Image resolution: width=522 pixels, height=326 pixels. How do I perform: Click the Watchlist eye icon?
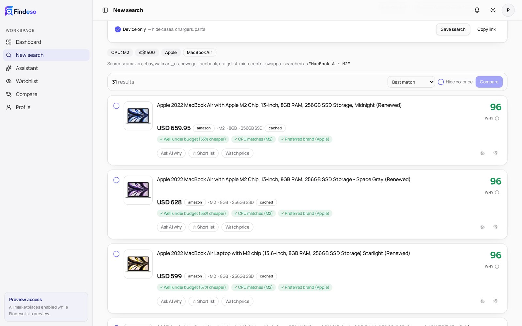(9, 81)
